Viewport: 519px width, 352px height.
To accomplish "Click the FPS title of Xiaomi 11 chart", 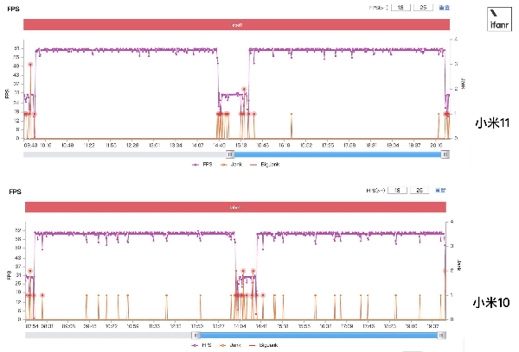I will pos(13,9).
